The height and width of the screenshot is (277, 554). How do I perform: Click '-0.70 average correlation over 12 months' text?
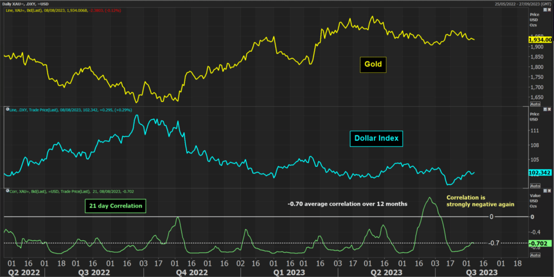347,204
